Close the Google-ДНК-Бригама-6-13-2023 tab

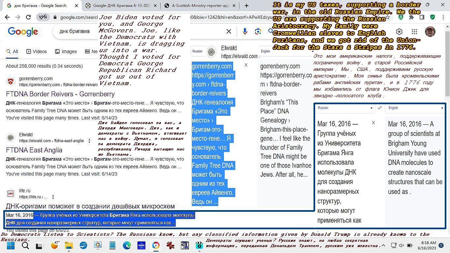coord(156,6)
